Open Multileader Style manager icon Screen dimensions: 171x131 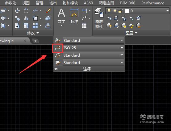[58, 55]
